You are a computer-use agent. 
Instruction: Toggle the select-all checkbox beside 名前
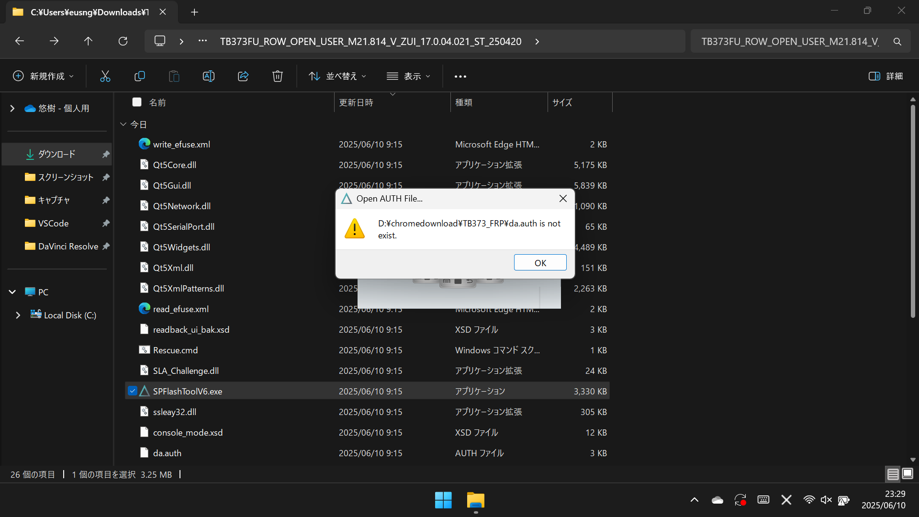coord(137,102)
